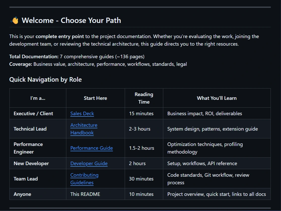Image resolution: width=281 pixels, height=211 pixels.
Task: Open the Architecture Handbook link
Action: click(84, 129)
